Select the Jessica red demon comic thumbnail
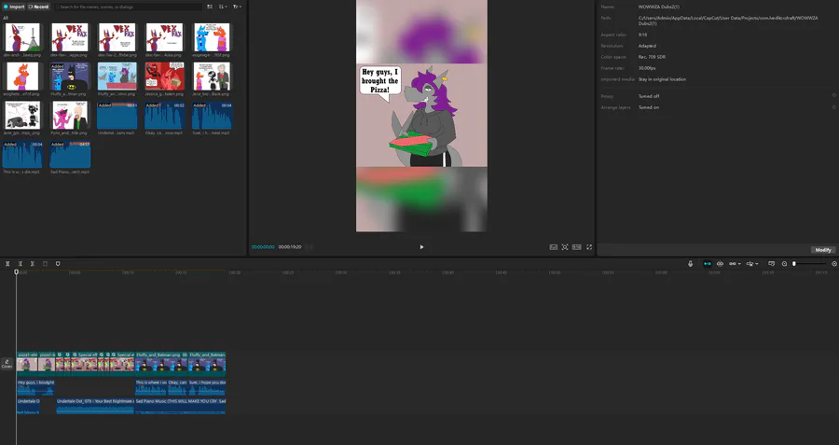 coord(164,76)
